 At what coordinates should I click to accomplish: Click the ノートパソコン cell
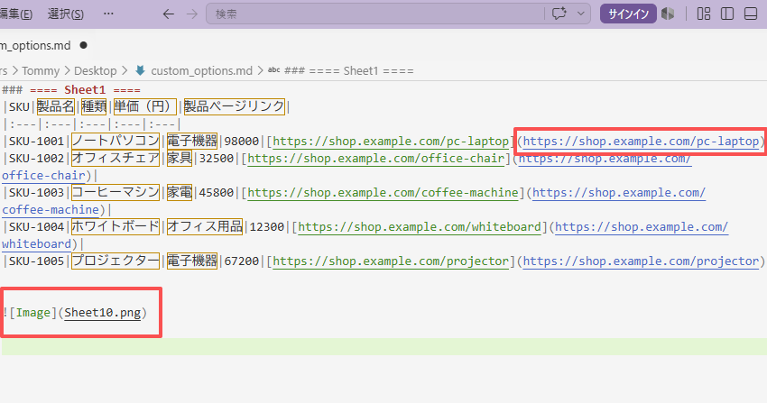coord(116,142)
